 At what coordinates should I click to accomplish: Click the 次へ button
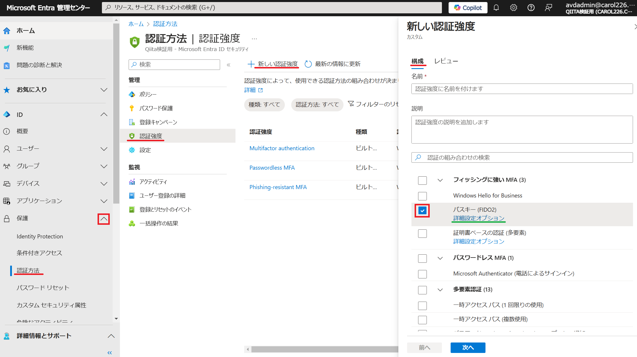tap(468, 347)
